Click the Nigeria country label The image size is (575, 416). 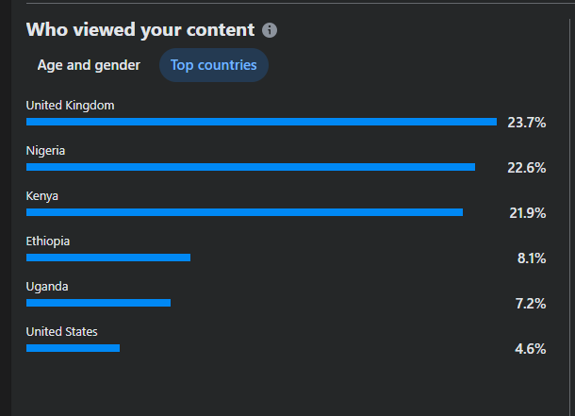(x=46, y=151)
